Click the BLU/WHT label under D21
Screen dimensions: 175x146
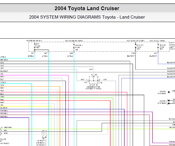coord(153,56)
